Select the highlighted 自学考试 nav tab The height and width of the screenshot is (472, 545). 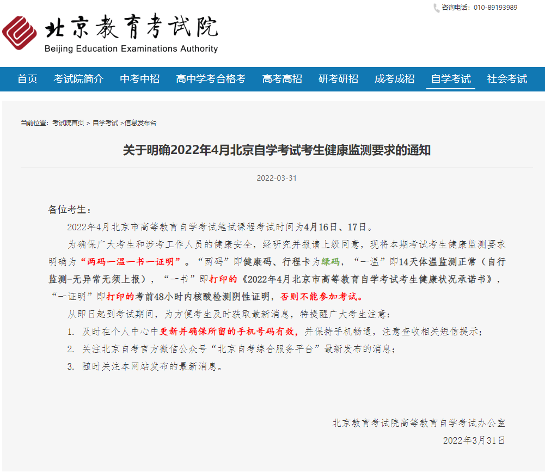pyautogui.click(x=450, y=79)
